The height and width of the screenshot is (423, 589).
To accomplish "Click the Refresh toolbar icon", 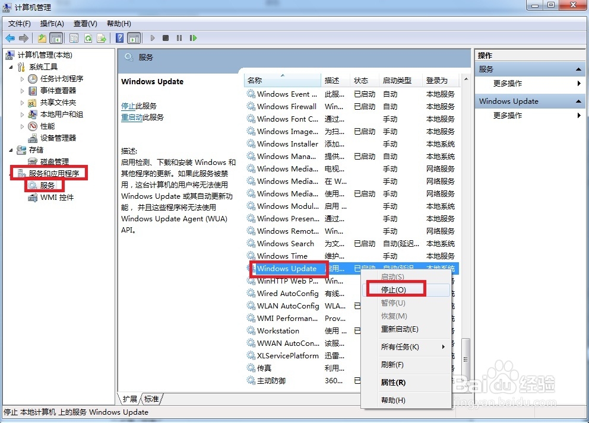I will point(88,38).
